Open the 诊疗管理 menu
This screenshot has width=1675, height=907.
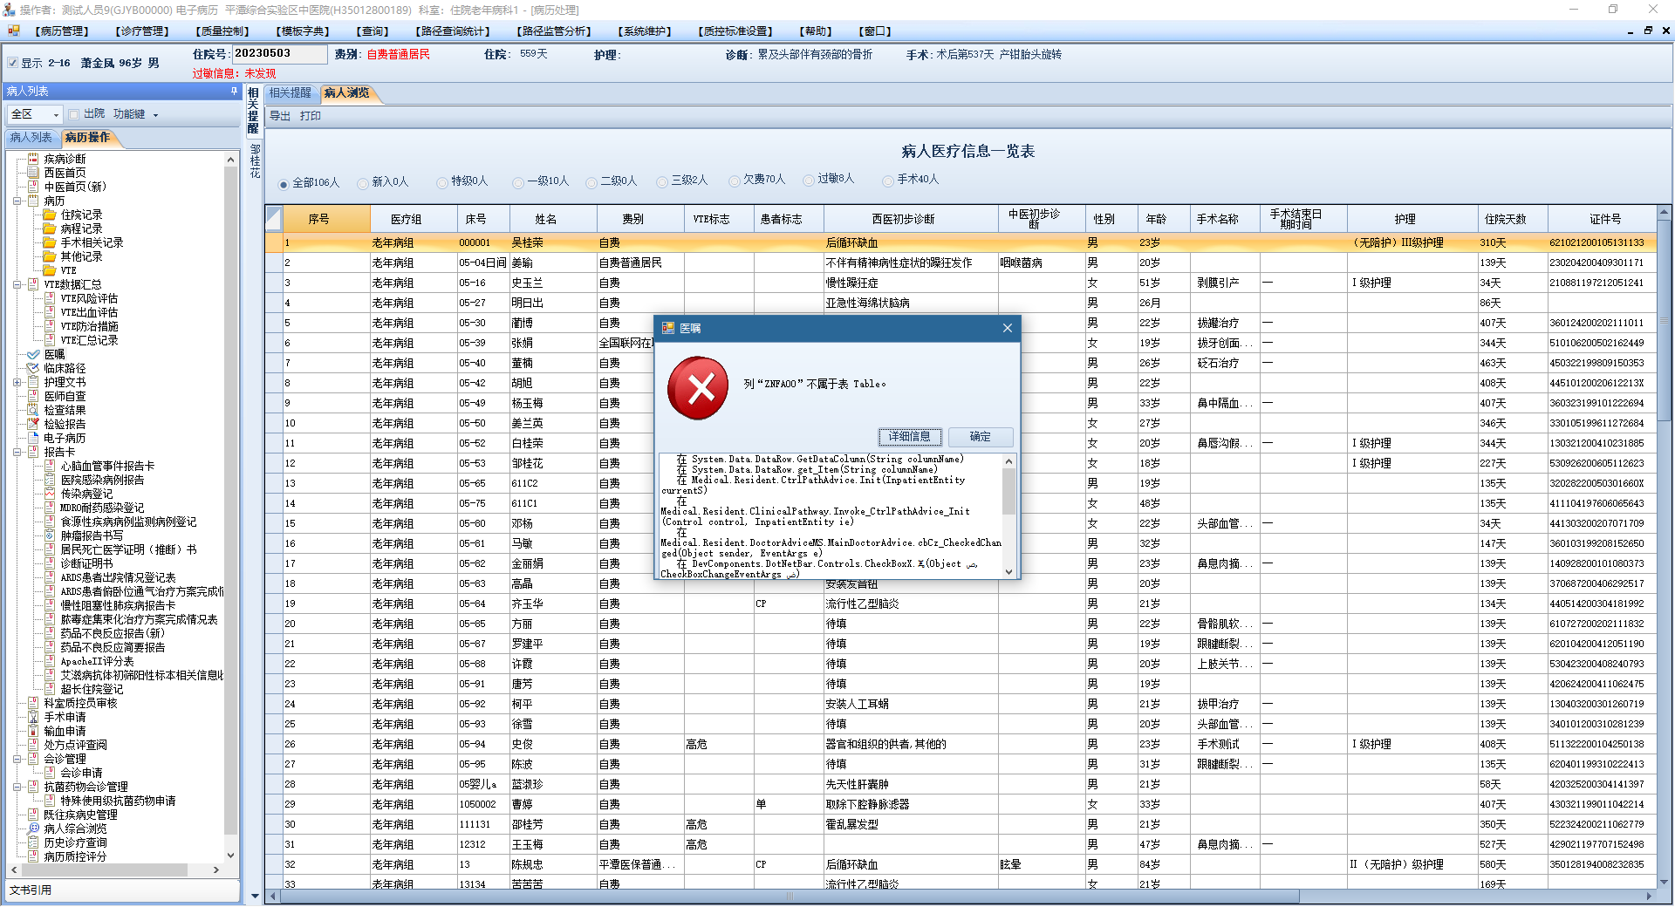coord(142,31)
